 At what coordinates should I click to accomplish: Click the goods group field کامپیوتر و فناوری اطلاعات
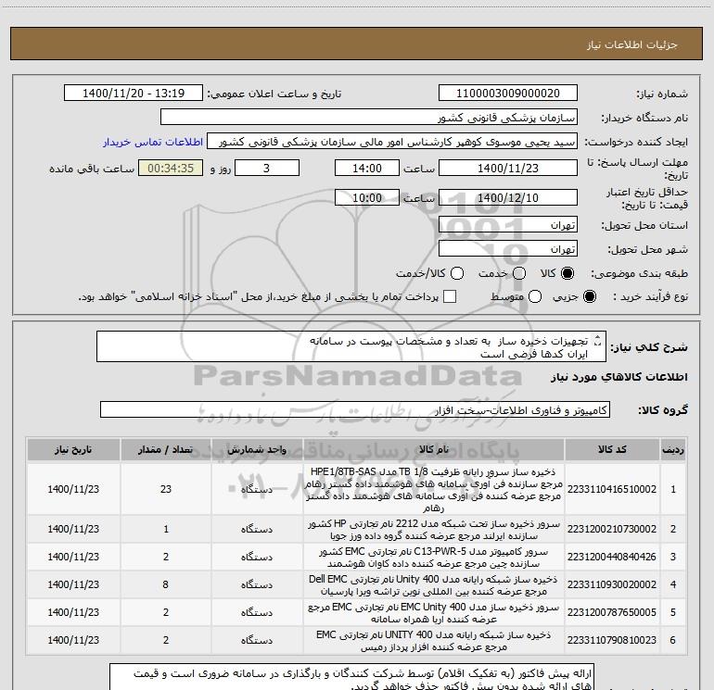coord(355,409)
